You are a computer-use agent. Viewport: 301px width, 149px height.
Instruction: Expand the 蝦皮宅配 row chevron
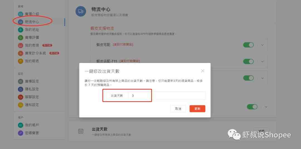point(263,45)
